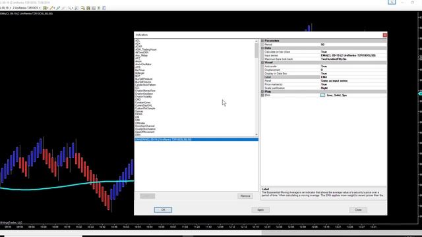Select CurrentDayOHL in the indicator list
The height and width of the screenshot is (237, 422).
144,105
